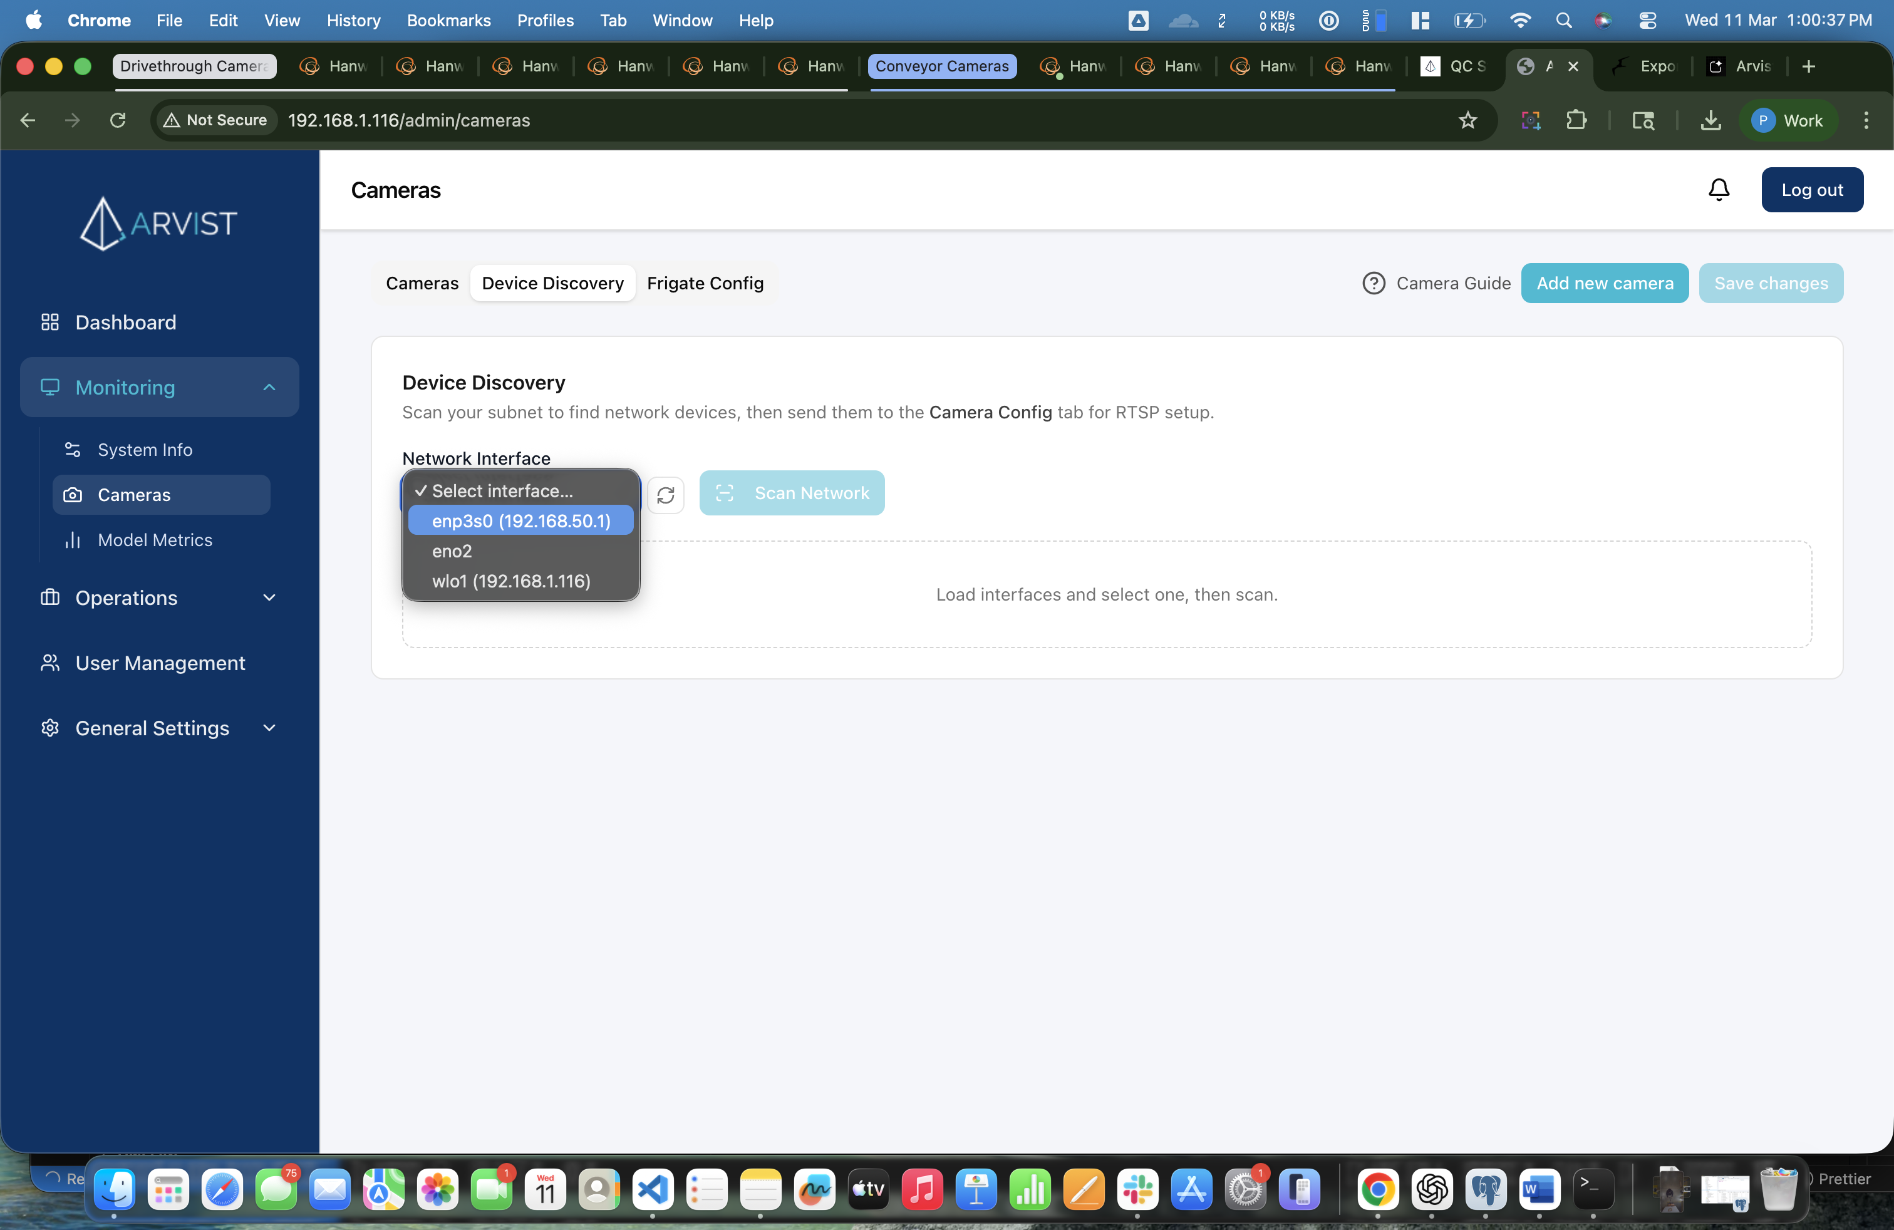Viewport: 1894px width, 1230px height.
Task: Bookmark this page with the star icon
Action: (x=1467, y=120)
